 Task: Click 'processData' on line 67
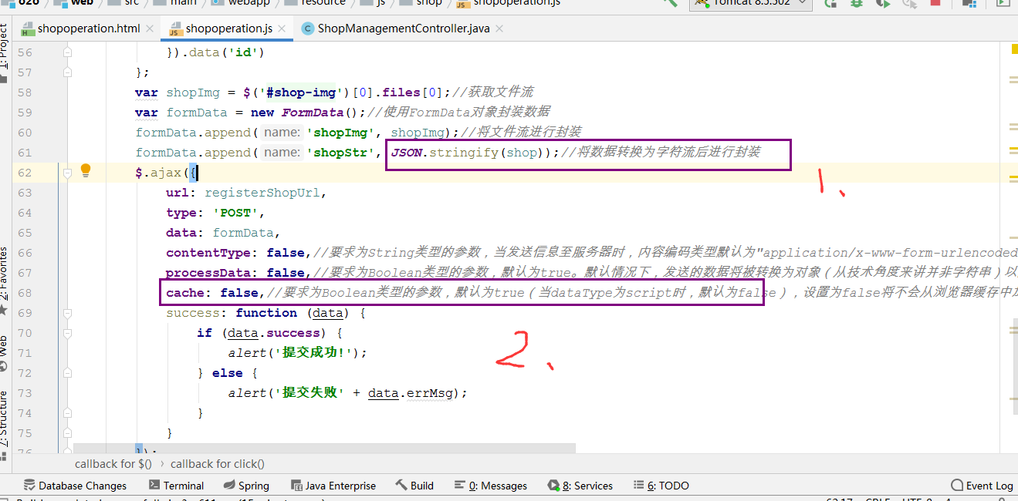pyautogui.click(x=208, y=273)
